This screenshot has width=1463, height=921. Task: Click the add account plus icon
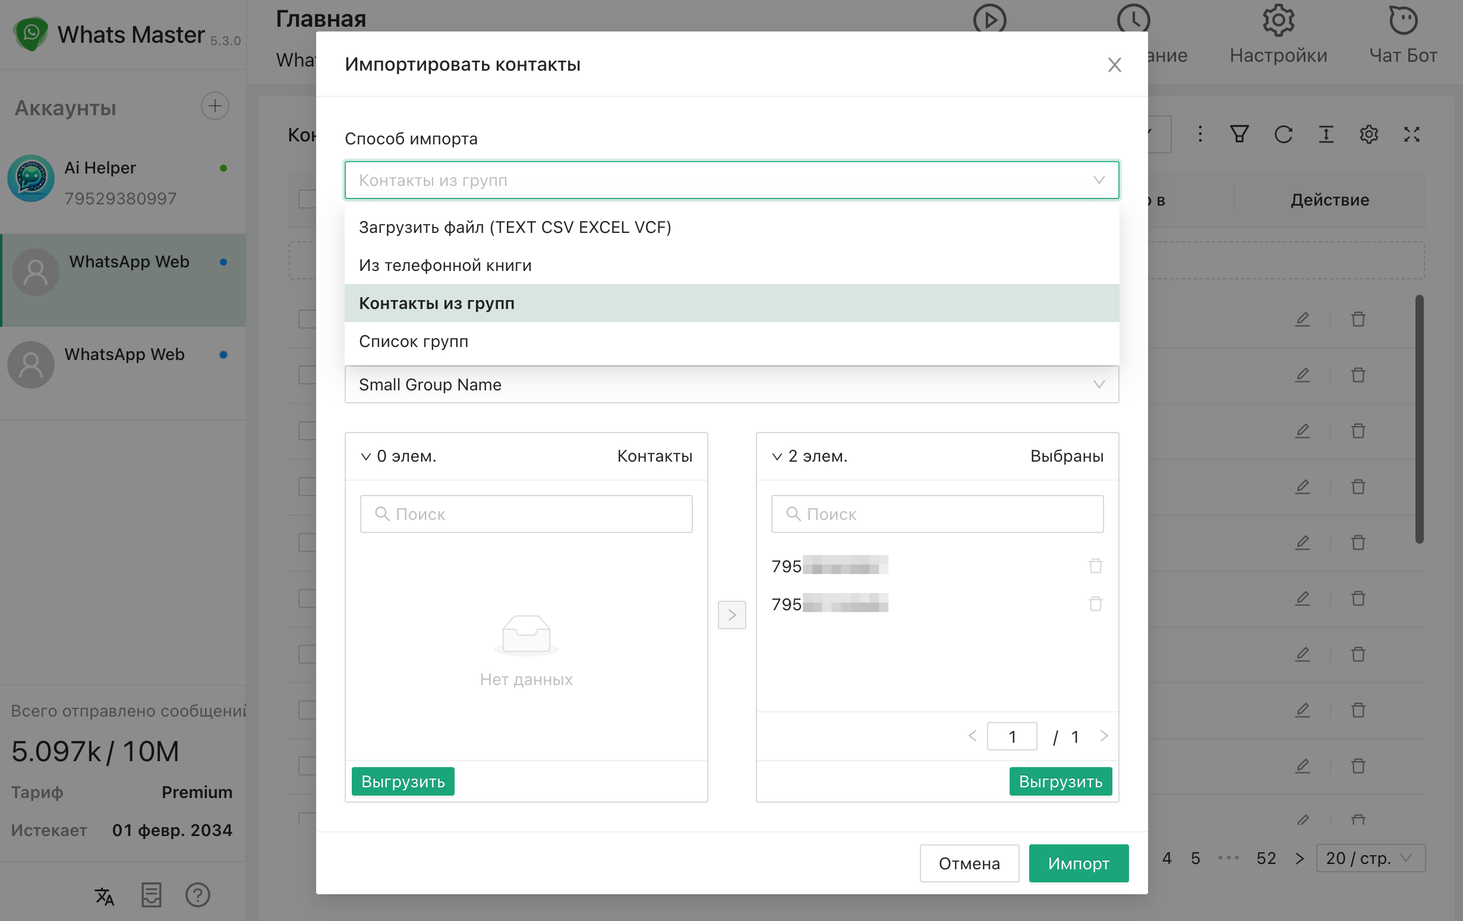pos(215,106)
